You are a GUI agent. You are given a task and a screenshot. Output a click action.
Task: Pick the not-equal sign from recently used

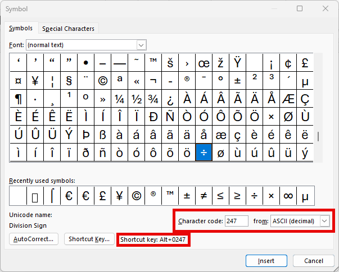pyautogui.click(x=204, y=196)
